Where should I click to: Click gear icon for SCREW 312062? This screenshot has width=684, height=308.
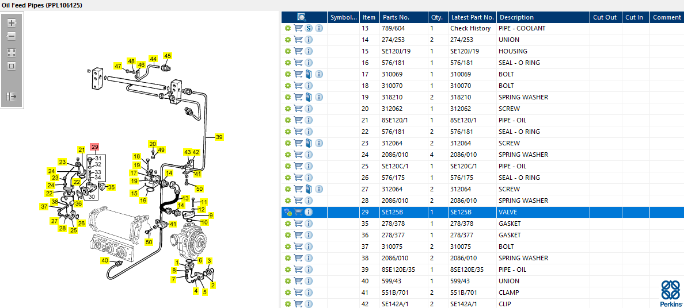(287, 109)
